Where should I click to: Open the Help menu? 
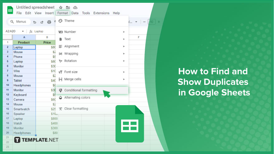[x=116, y=13]
